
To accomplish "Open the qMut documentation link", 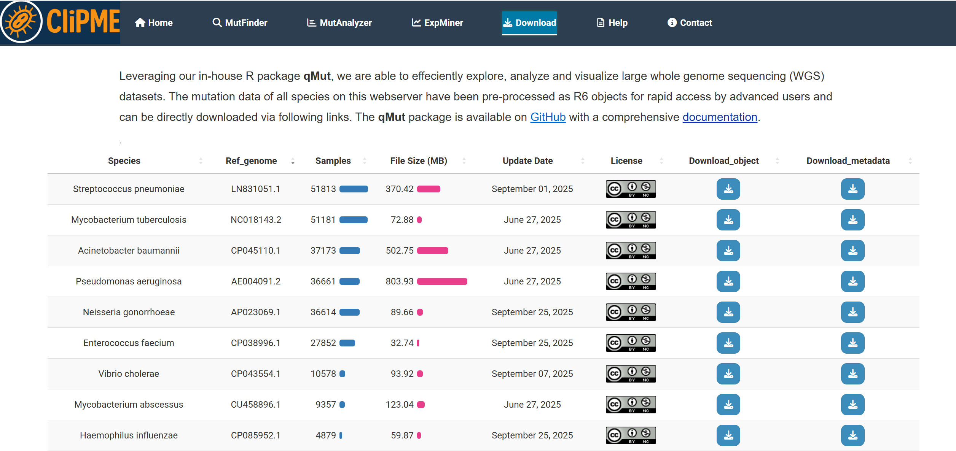I will (x=720, y=117).
